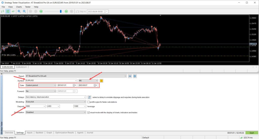Switch to the EURUSD,M5 chart tab

coord(7,67)
